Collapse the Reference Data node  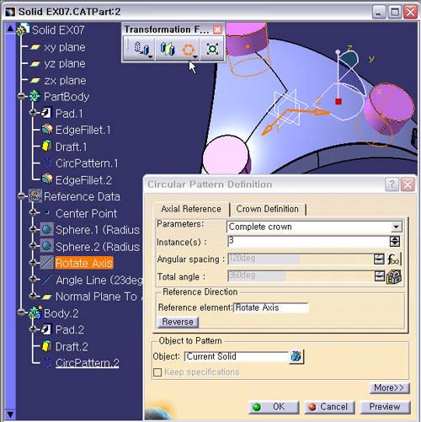coord(21,196)
